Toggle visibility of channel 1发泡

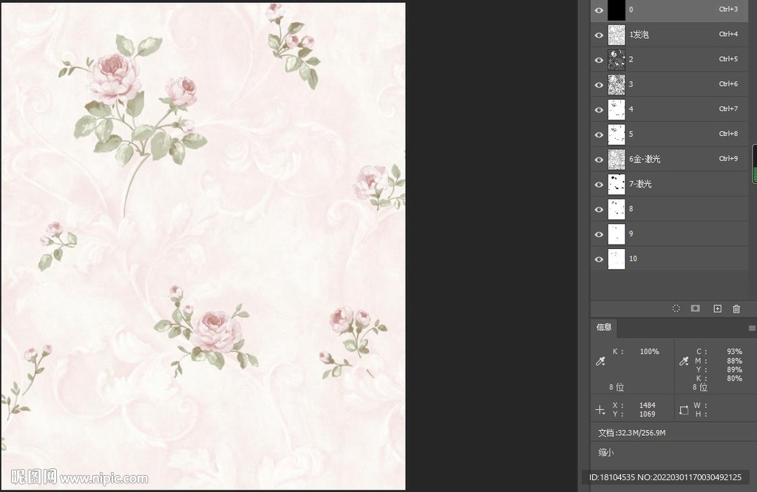599,35
